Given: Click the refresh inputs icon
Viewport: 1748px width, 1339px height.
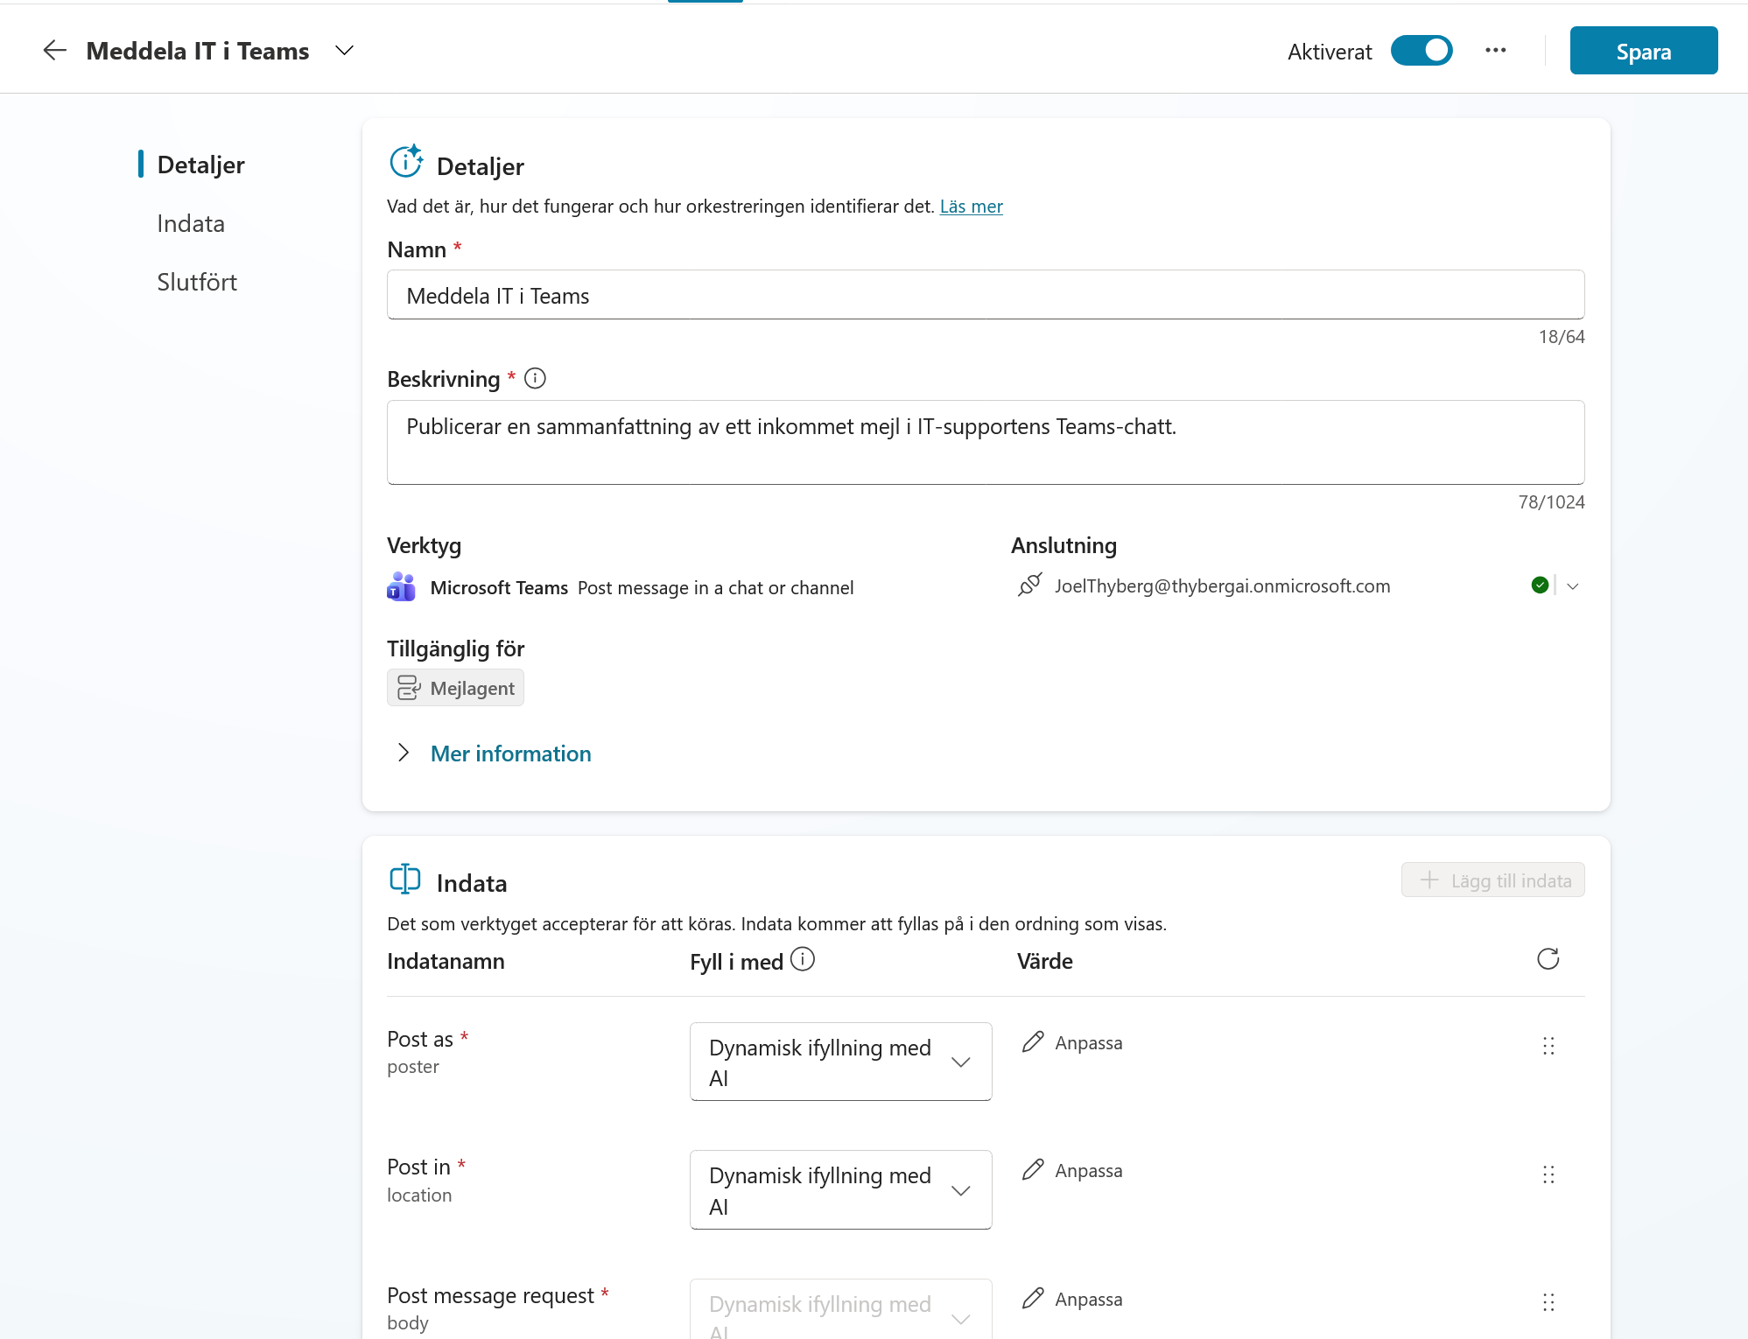Looking at the screenshot, I should click(x=1548, y=959).
